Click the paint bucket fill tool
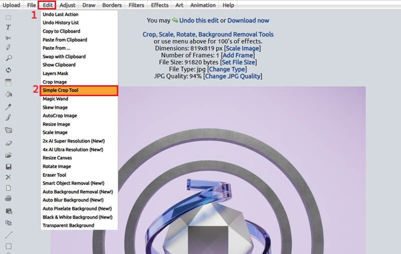The height and width of the screenshot is (254, 401). 9,94
